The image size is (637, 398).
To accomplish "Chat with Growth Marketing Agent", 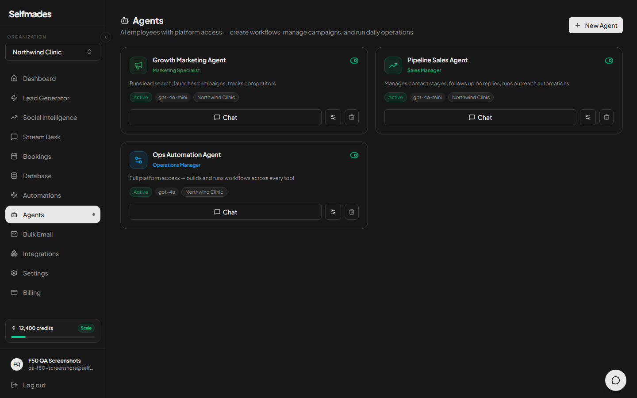I will coord(226,117).
